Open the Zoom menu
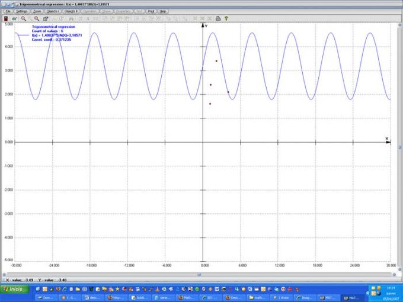The width and height of the screenshot is (403, 302). pyautogui.click(x=37, y=12)
